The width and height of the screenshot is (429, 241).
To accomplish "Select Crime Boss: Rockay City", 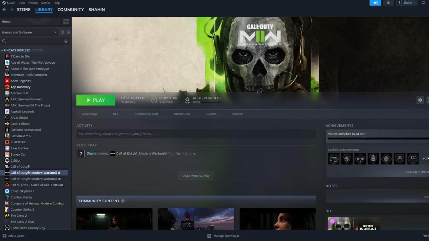I will coord(27,228).
